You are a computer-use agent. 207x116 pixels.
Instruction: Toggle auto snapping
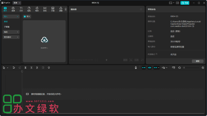149,68
